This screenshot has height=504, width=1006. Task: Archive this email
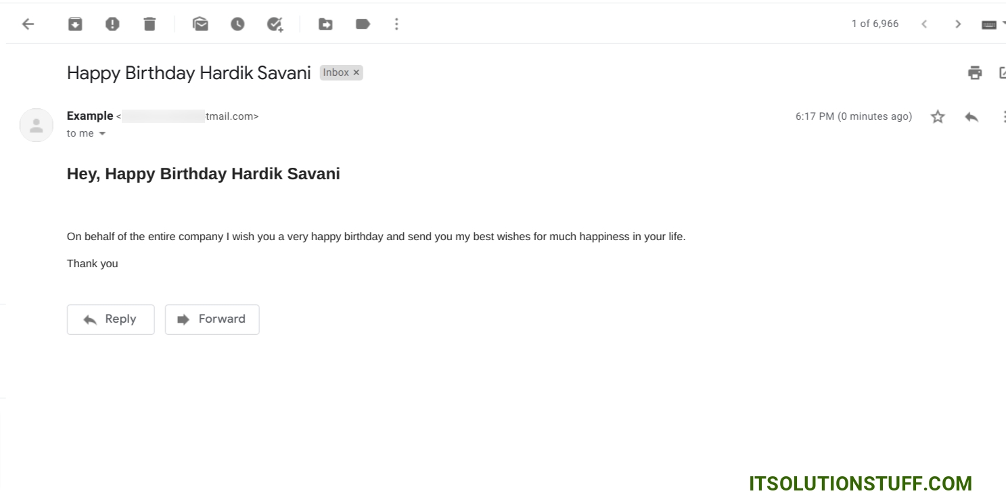75,24
